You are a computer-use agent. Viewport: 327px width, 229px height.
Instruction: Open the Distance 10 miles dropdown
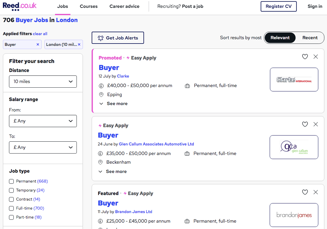click(x=43, y=81)
